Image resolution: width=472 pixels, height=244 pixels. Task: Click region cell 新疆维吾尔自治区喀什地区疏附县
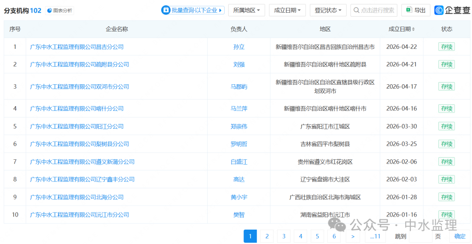325,64
